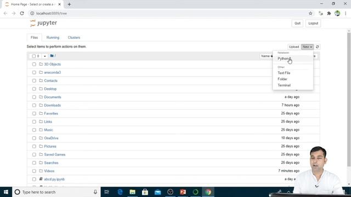Expand the selection type dropdown arrow

(45, 56)
